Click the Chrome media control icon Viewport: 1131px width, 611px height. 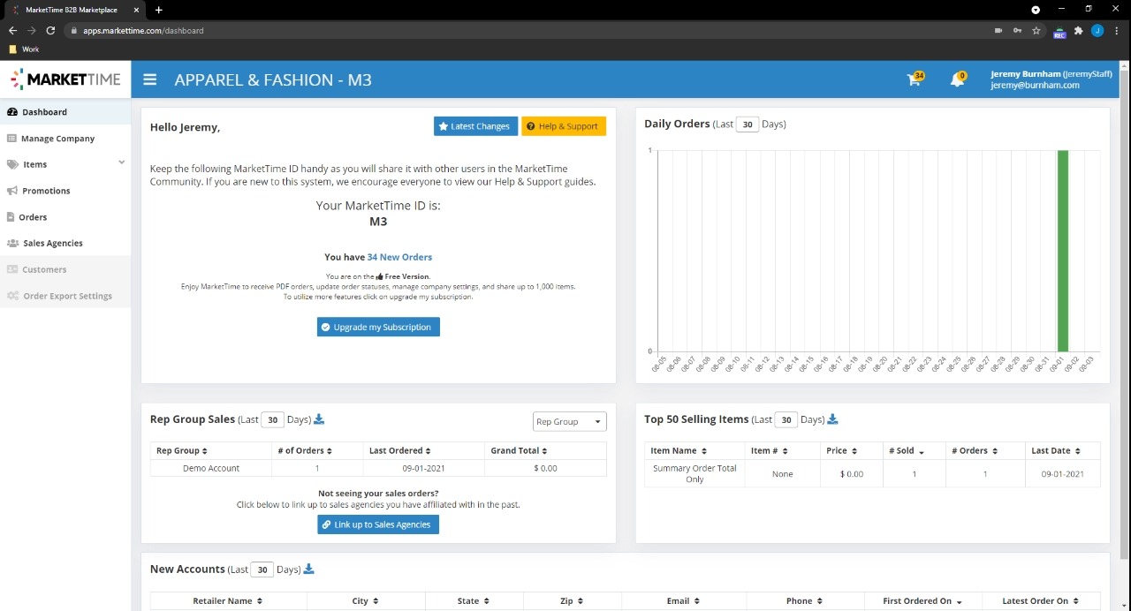click(1036, 10)
